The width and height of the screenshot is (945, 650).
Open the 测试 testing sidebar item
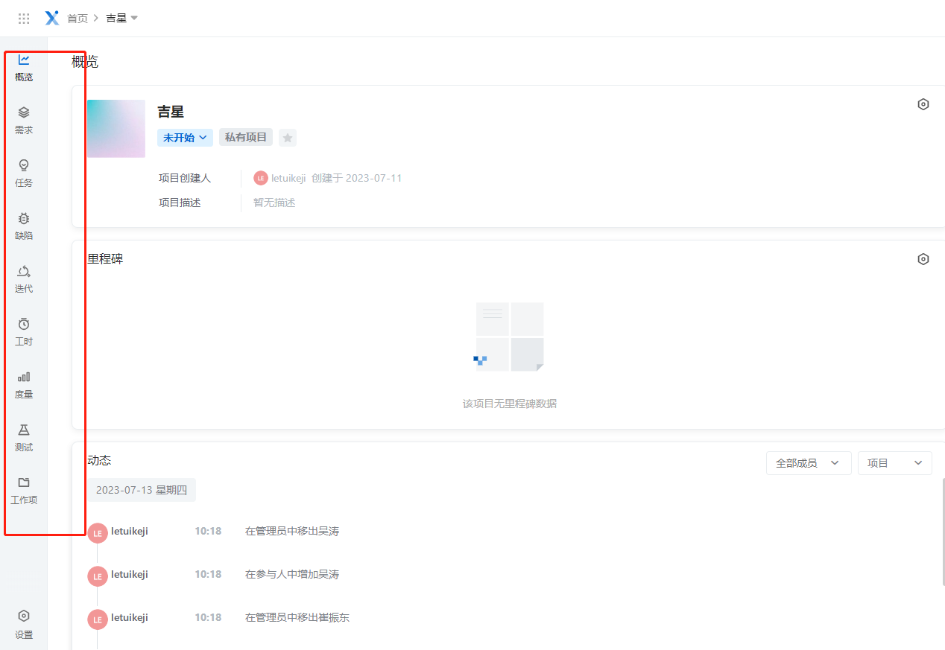[x=24, y=437]
